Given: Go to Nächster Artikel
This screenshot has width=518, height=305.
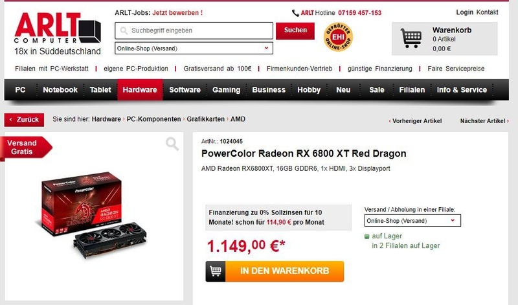Looking at the screenshot, I should pos(484,121).
